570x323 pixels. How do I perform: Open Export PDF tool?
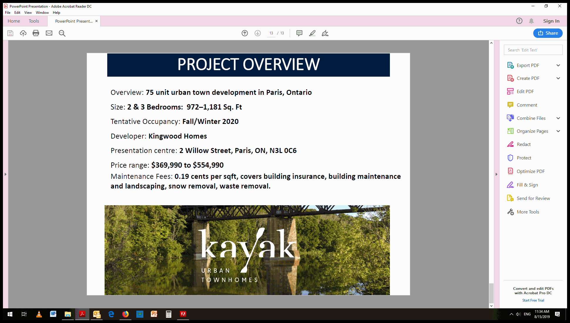click(528, 65)
